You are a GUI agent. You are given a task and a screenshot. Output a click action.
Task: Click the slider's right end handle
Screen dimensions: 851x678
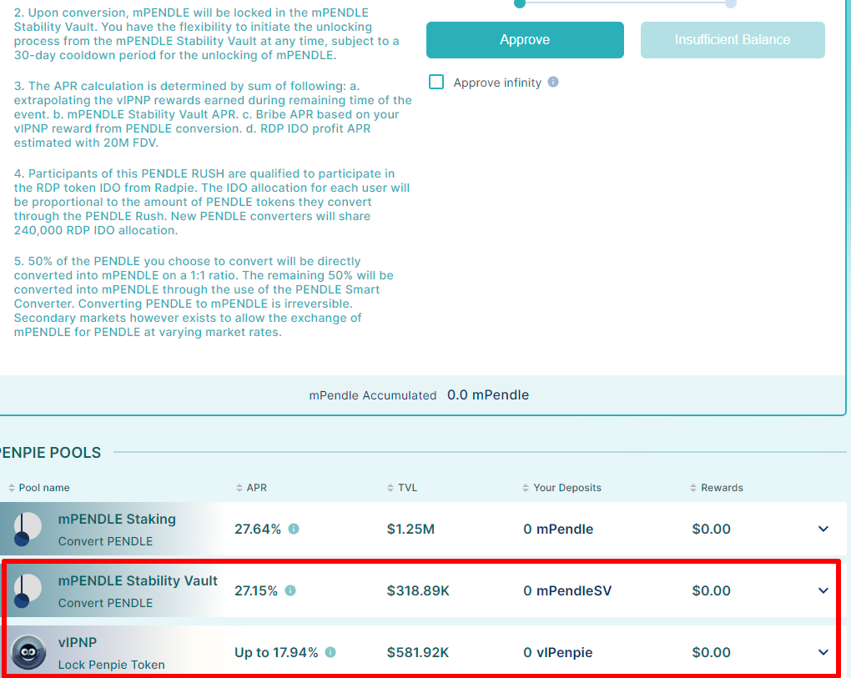tap(731, 3)
